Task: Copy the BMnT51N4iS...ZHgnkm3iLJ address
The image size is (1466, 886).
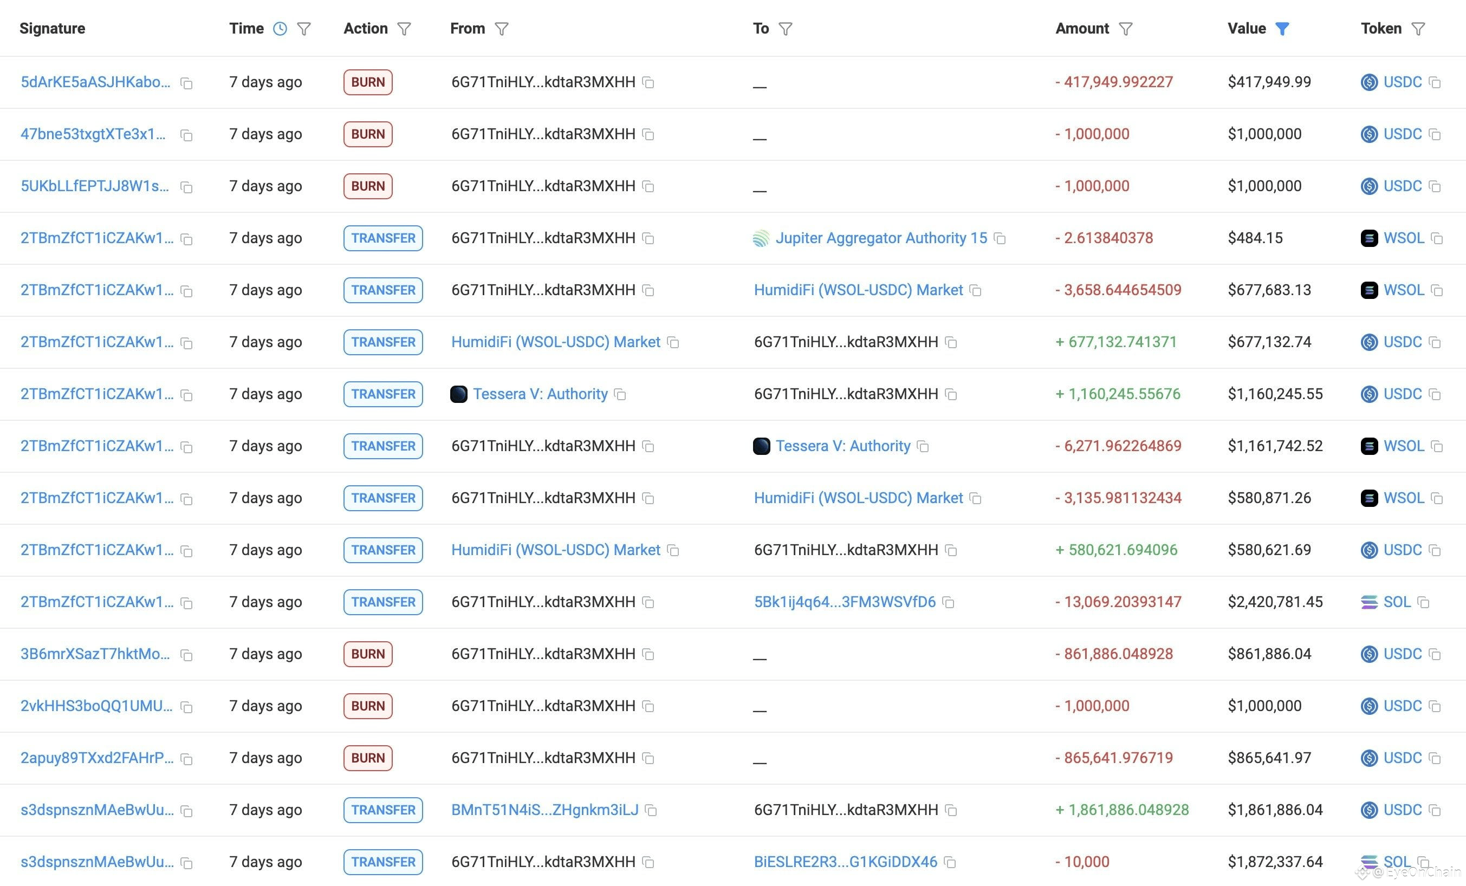Action: click(652, 811)
